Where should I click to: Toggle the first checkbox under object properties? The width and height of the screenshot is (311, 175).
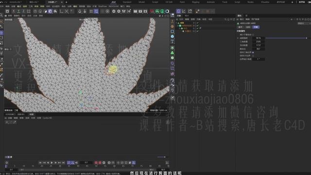(253, 35)
